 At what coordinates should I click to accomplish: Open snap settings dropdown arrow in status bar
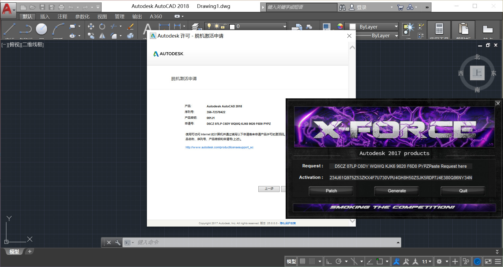click(x=320, y=261)
